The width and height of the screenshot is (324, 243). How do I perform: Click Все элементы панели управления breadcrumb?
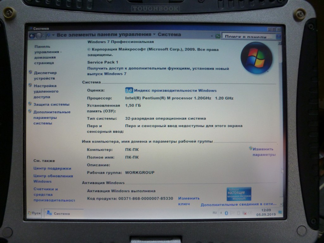pyautogui.click(x=104, y=35)
